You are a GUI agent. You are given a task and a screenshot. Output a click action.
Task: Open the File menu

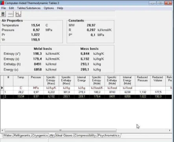4,8
